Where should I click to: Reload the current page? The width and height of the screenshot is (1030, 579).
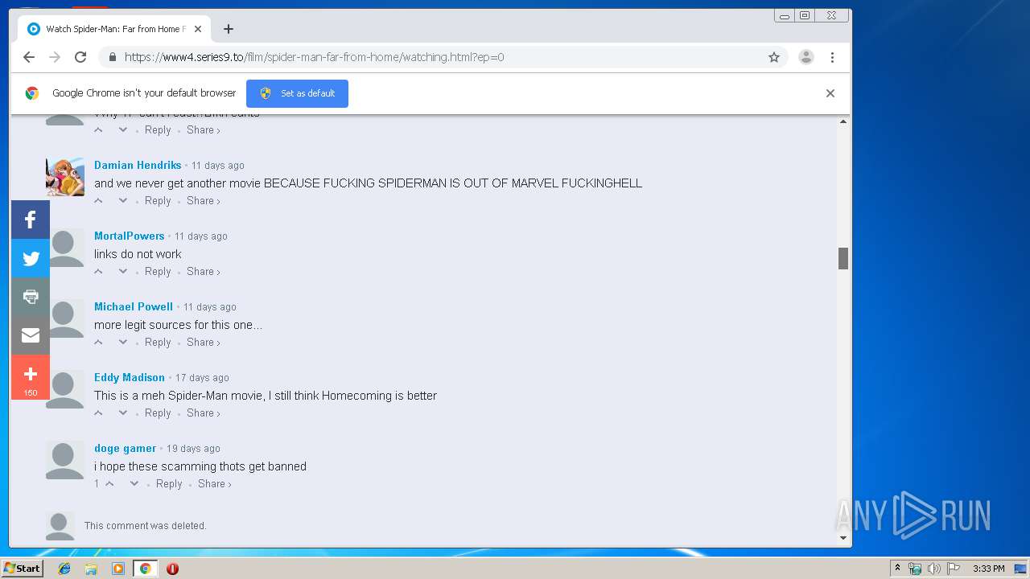click(80, 57)
